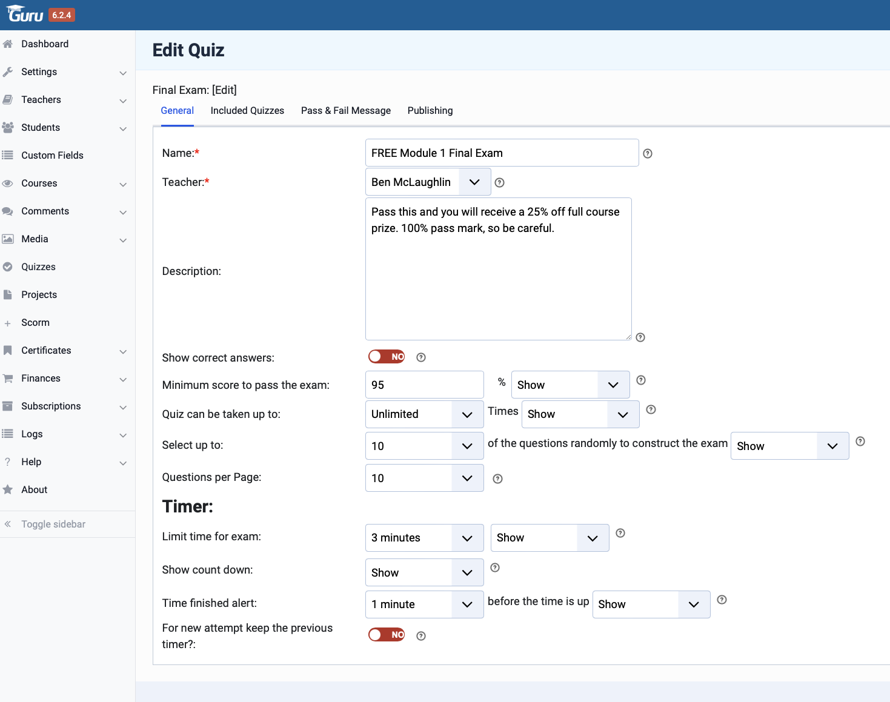Click the Quizzes checkmark icon in sidebar

[8, 267]
